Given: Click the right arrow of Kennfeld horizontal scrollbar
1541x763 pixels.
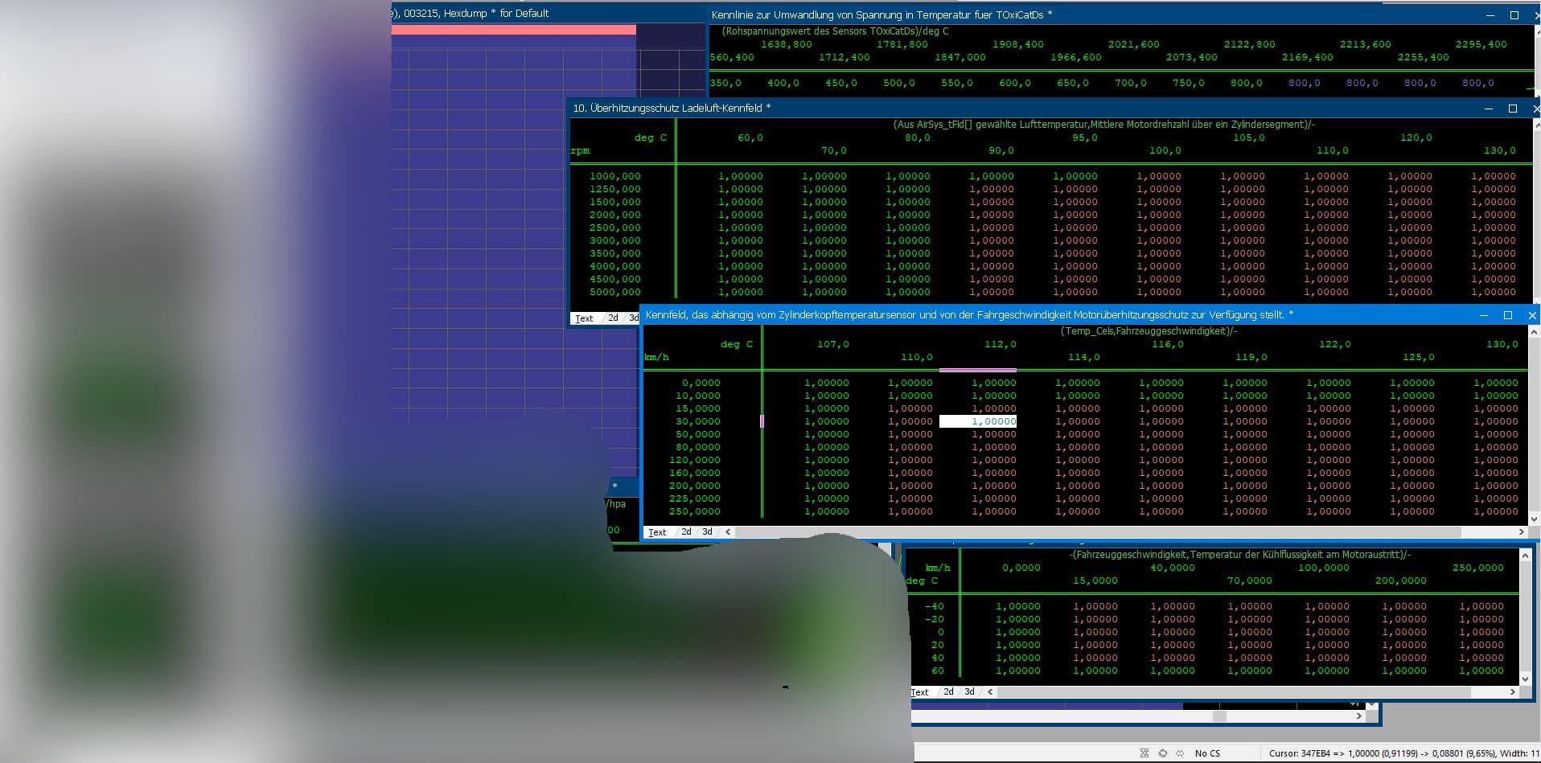Looking at the screenshot, I should [x=1520, y=531].
